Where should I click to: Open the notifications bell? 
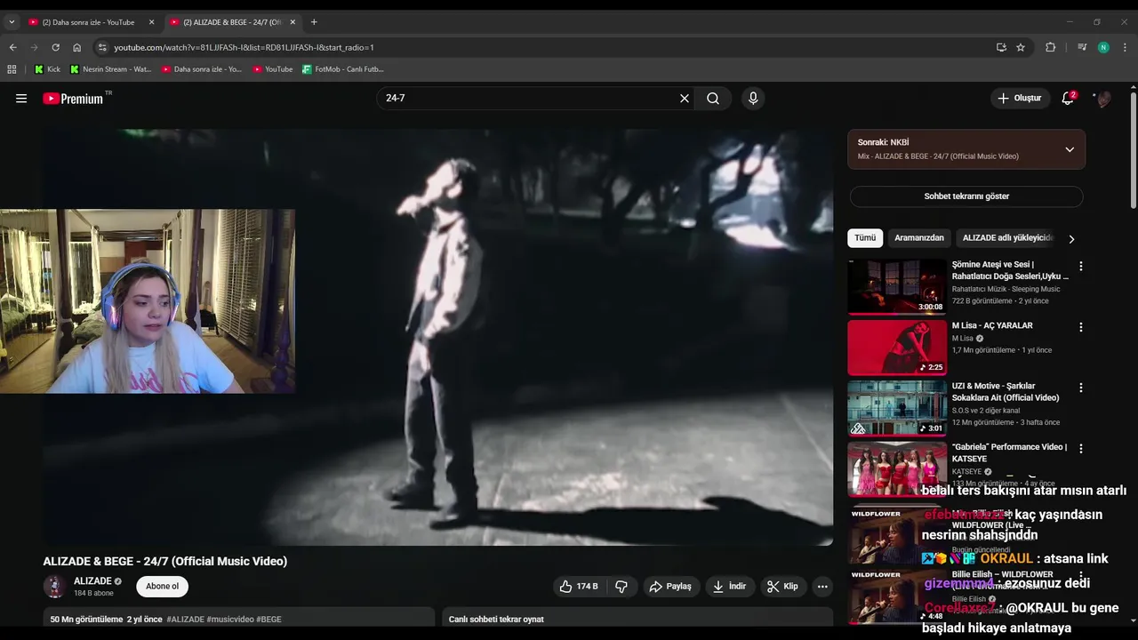click(x=1068, y=99)
